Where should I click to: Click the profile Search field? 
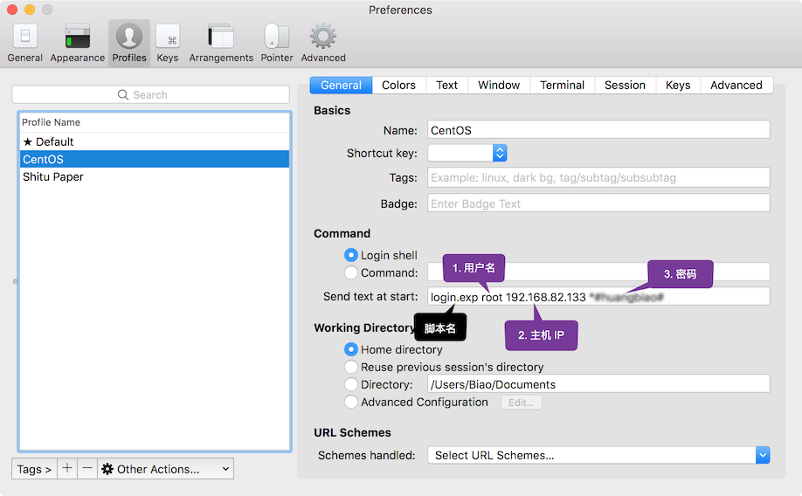(x=150, y=94)
